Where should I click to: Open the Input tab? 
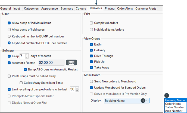[x=17, y=8]
